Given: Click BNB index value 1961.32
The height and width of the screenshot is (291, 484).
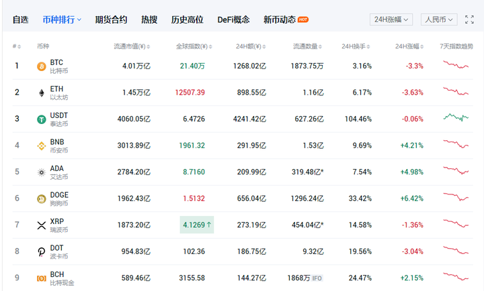Looking at the screenshot, I should [x=192, y=145].
